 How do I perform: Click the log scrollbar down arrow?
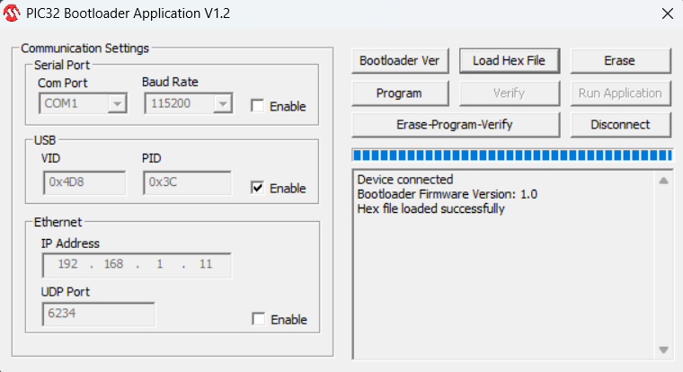pos(664,350)
